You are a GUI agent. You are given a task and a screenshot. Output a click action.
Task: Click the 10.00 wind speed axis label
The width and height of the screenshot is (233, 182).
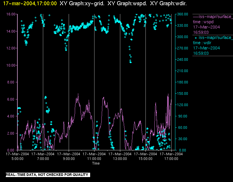pyautogui.click(x=11, y=65)
